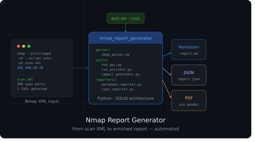Select json_reporter.py file
Screen dimensions: 255x142
[118, 89]
